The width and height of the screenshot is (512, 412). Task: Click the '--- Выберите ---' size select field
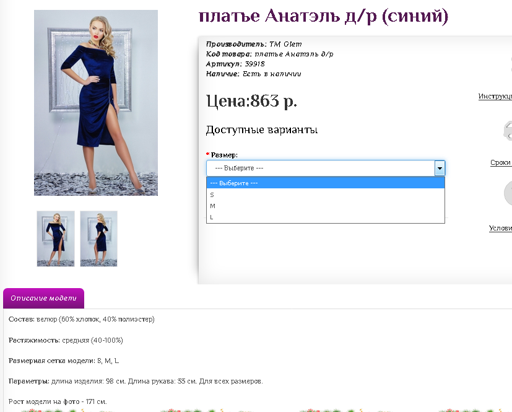pyautogui.click(x=326, y=169)
